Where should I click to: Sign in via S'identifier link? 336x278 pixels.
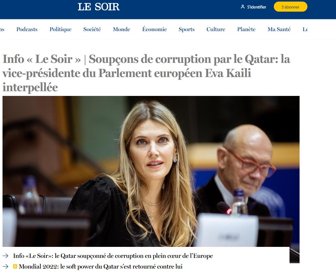[257, 7]
